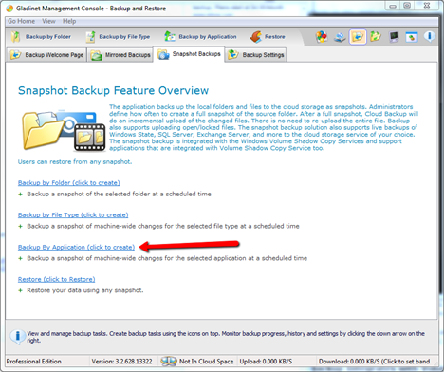This screenshot has height=372, width=444.
Task: Switch to the Mirrored Backups tab
Action: click(x=120, y=55)
